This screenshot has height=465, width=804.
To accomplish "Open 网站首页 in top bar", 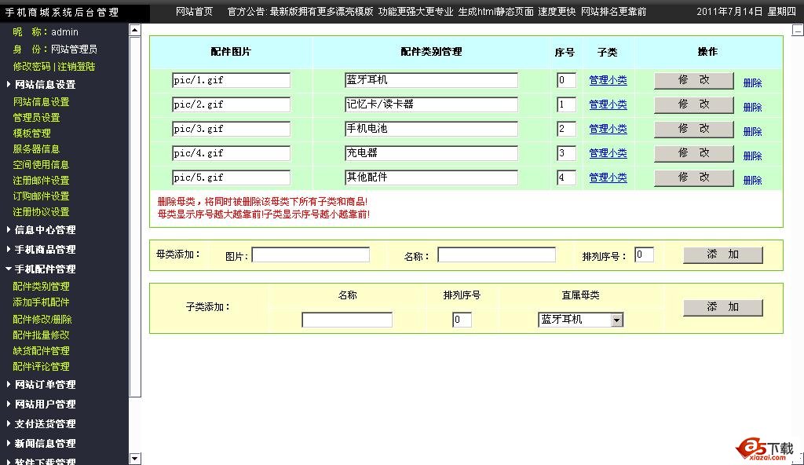I will pos(194,12).
